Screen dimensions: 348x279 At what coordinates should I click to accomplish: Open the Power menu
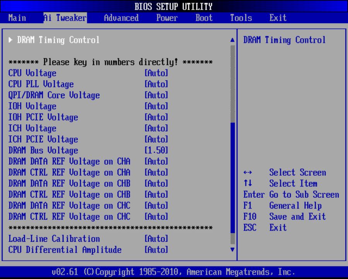coord(167,18)
